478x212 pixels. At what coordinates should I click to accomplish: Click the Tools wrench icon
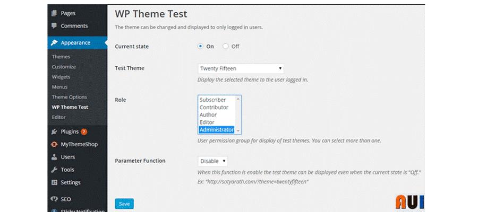[54, 170]
